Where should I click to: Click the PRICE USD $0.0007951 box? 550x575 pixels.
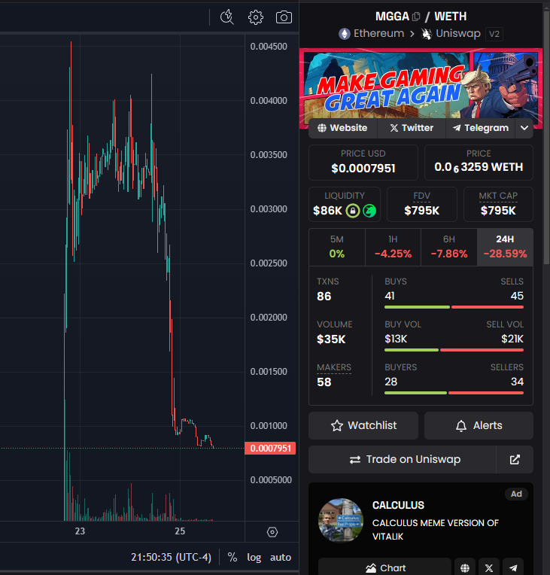click(x=363, y=163)
